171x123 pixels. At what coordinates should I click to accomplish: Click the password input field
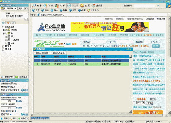(x=125, y=42)
